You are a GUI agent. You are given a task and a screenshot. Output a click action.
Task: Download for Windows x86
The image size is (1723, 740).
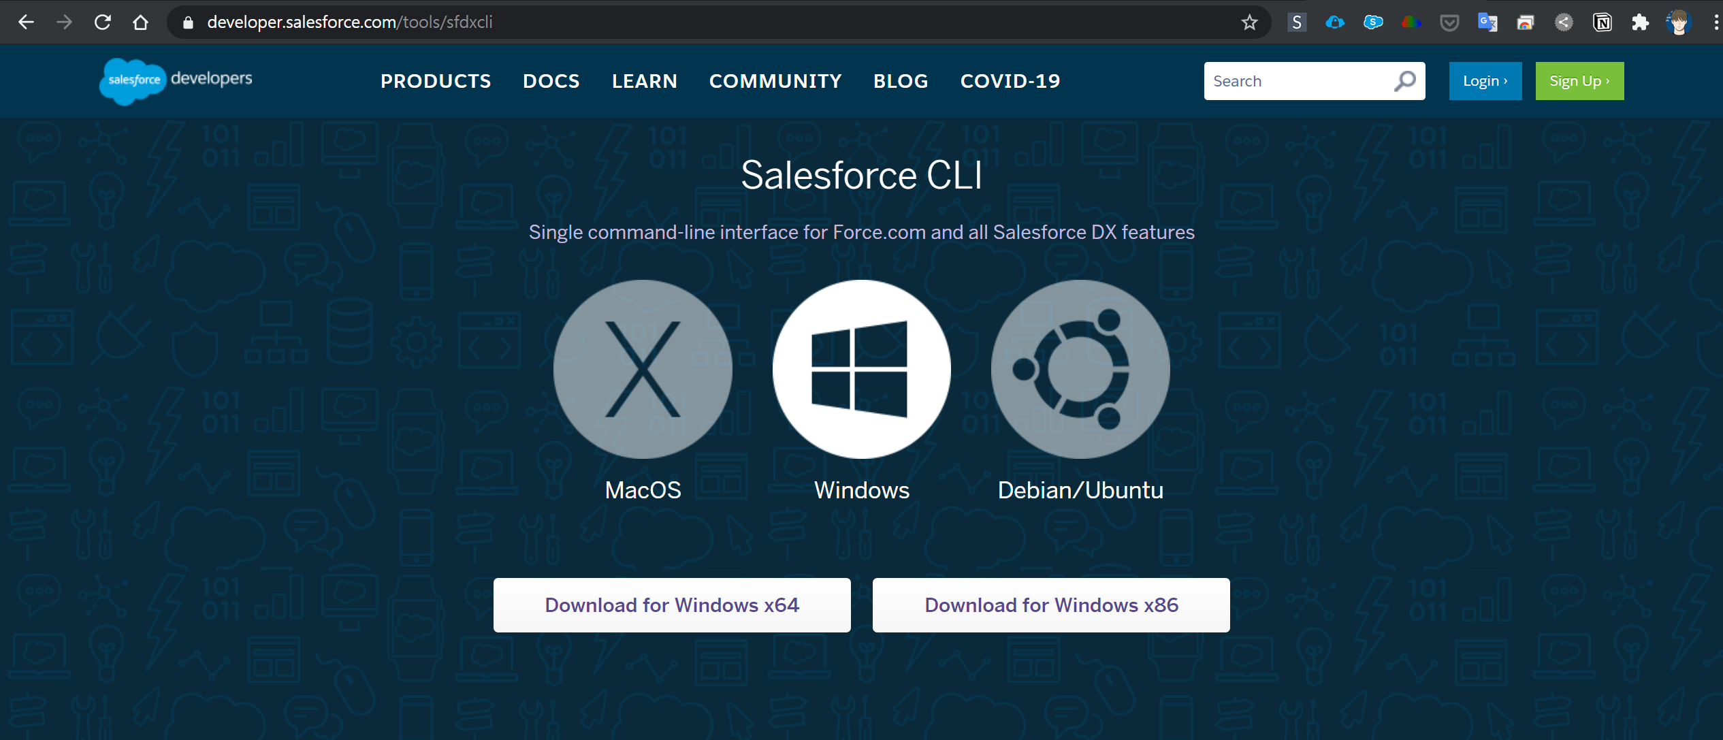coord(1051,605)
